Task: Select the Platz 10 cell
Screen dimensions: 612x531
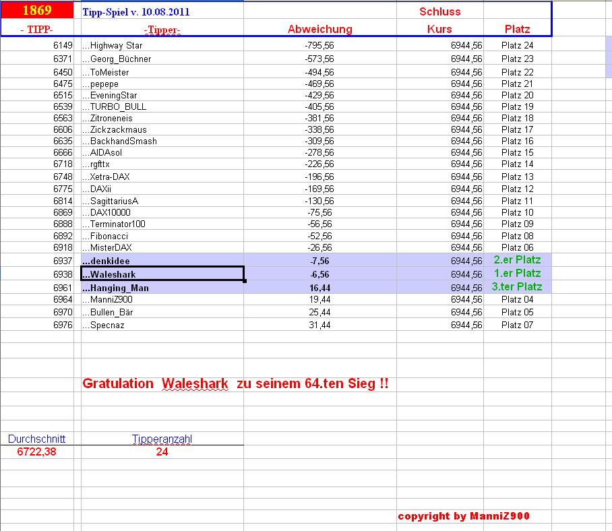Action: (517, 212)
